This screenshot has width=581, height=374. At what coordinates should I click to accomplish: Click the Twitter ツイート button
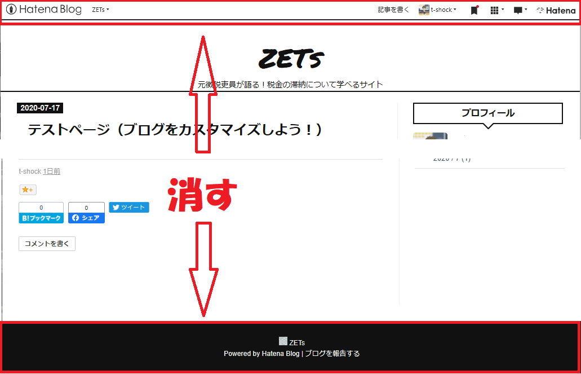pyautogui.click(x=129, y=208)
